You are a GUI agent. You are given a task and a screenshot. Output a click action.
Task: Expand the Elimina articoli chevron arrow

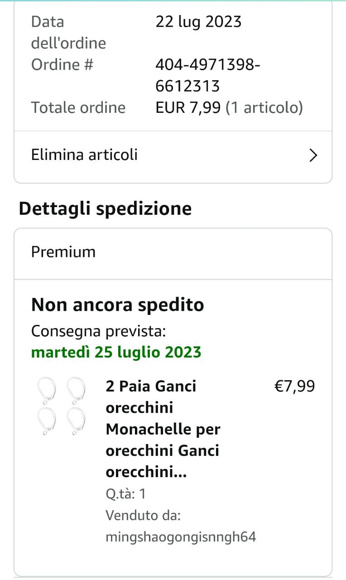tap(313, 155)
